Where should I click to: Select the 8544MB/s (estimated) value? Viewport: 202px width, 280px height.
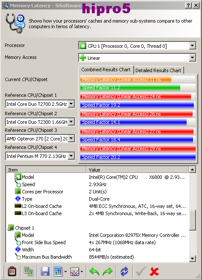point(111,257)
